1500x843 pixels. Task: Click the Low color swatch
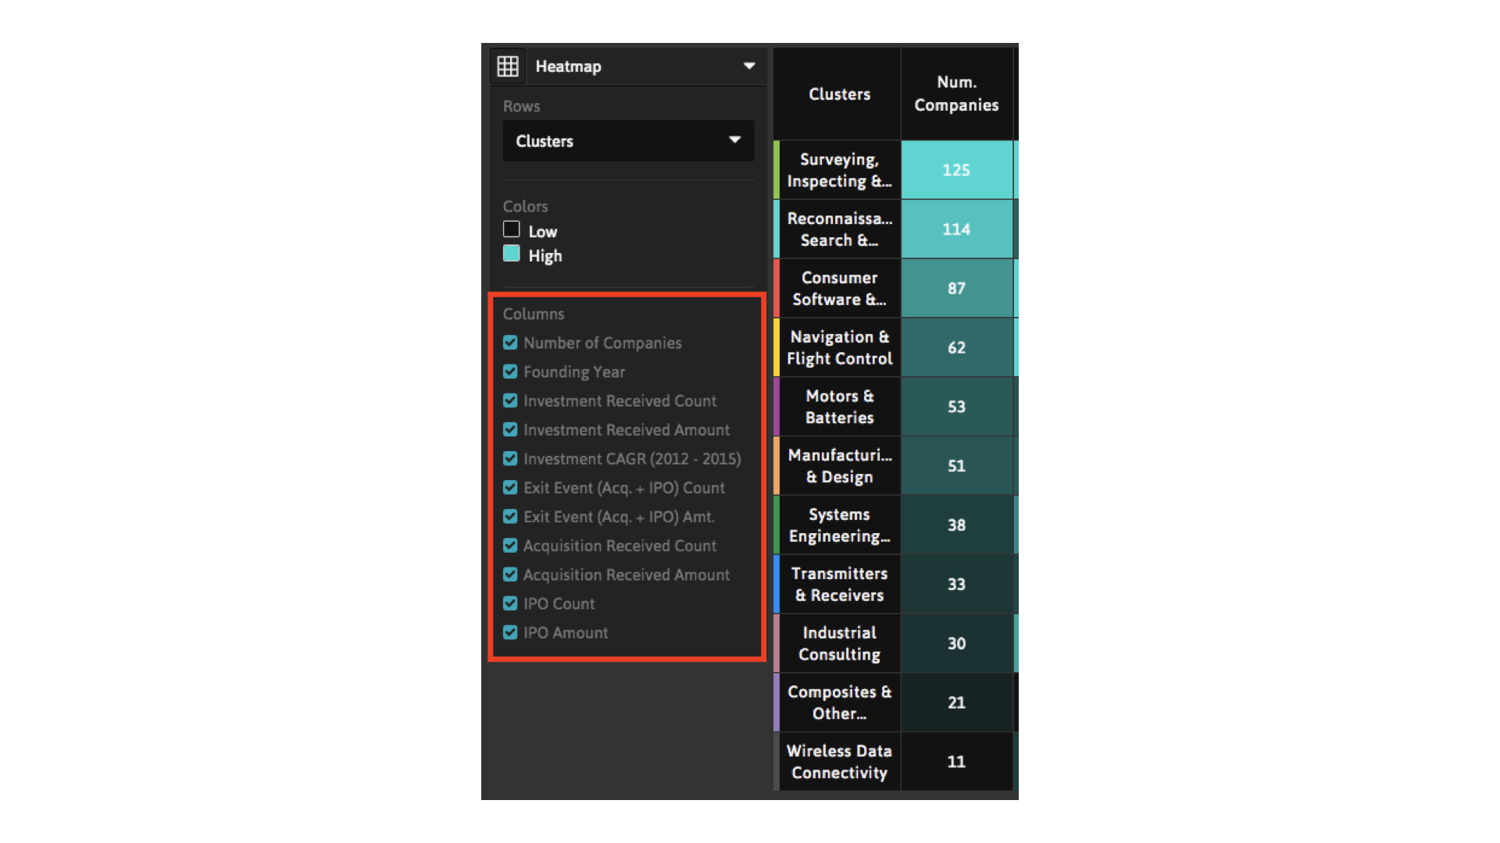511,229
